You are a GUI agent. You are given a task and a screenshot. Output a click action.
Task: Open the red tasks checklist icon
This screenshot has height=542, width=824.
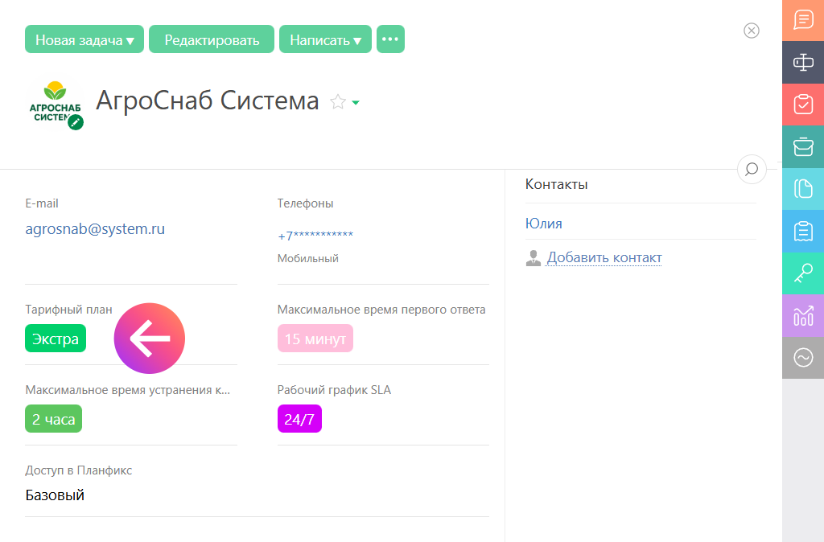click(803, 105)
